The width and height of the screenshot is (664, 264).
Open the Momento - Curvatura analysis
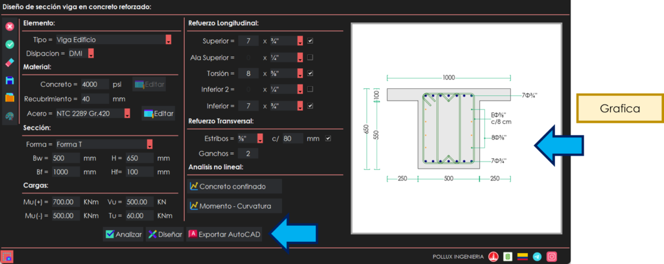tap(235, 206)
